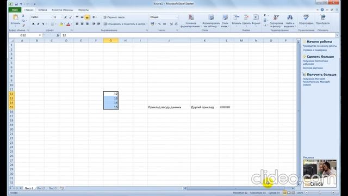
Task: Select column header G
Action: click(x=110, y=41)
